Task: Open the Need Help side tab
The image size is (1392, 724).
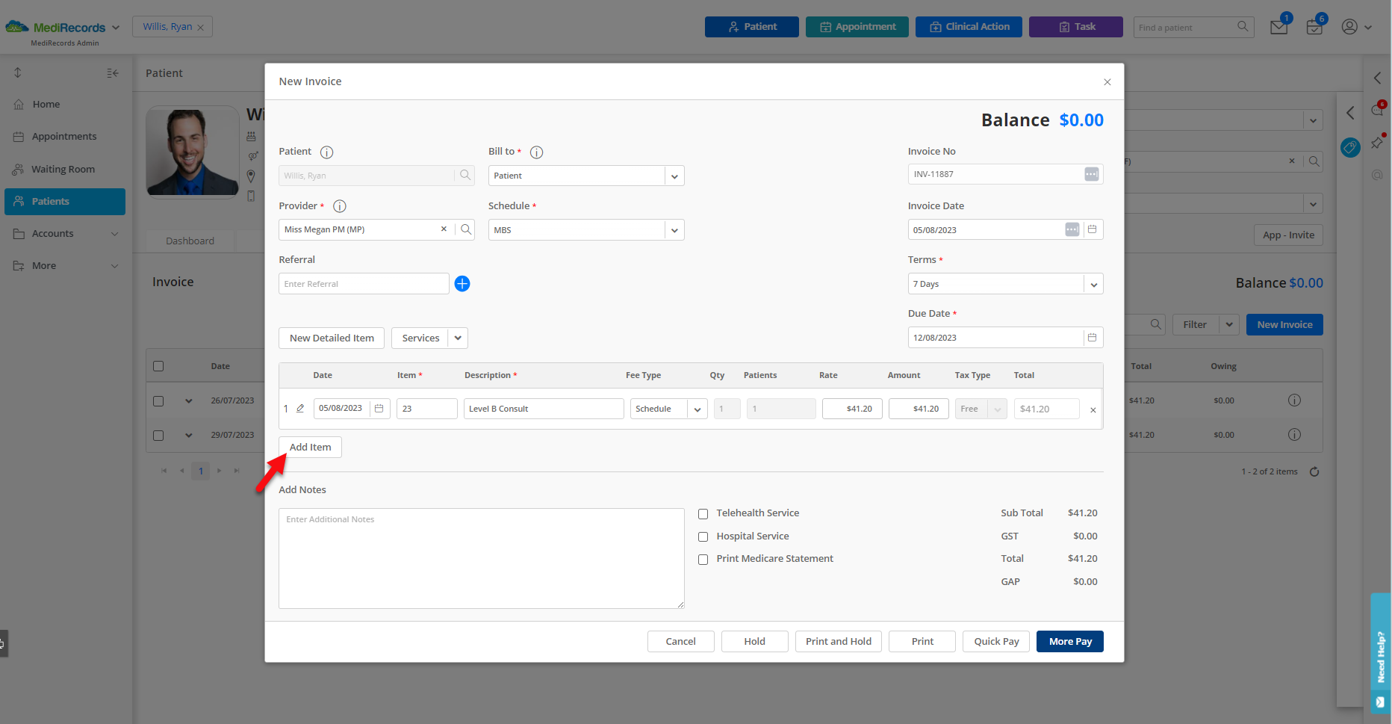Action: coord(1381,654)
